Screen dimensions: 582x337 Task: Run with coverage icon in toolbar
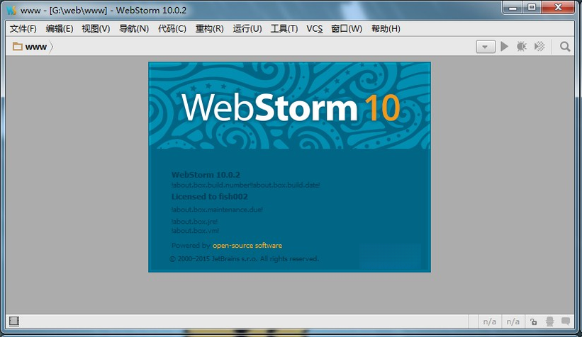coord(539,46)
